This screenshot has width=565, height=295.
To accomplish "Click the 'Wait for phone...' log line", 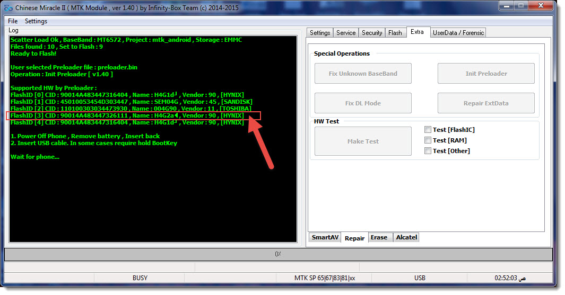I will [x=35, y=157].
